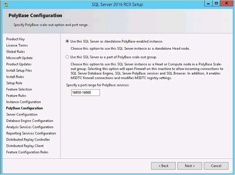The width and height of the screenshot is (235, 175).
Task: Select Database Engine Configuration in the sidebar
Action: pyautogui.click(x=30, y=121)
